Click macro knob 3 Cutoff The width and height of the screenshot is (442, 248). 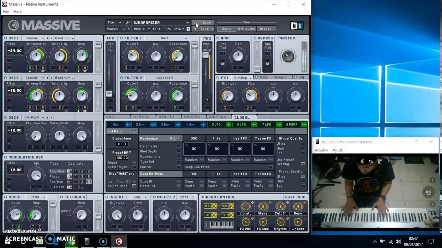(280, 207)
